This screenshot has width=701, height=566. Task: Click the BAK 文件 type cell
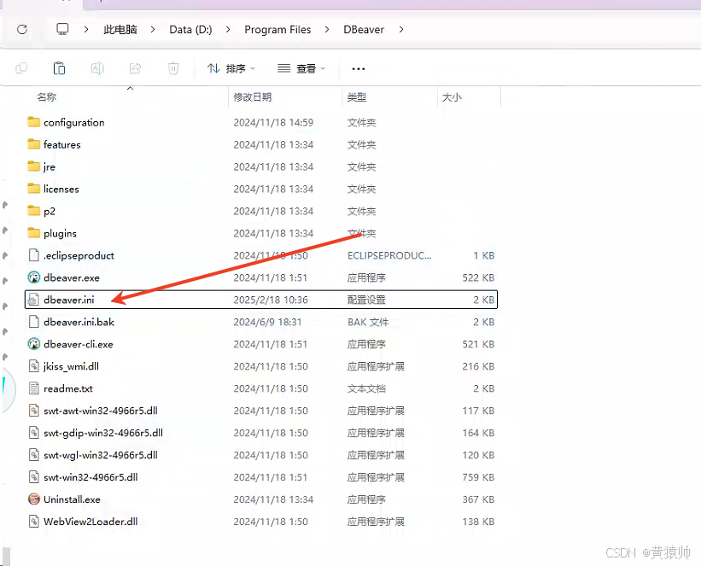tap(368, 322)
